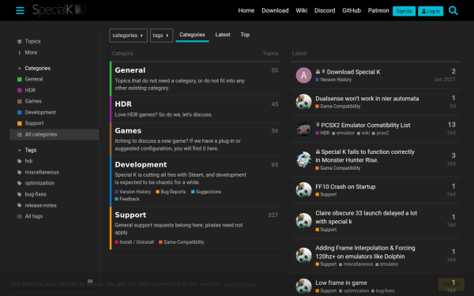Open the Suggestions subcategory
Viewport: 474px width, 296px height.
(206, 192)
